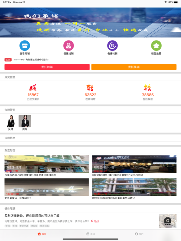
Task: Click the 8:07 PM clock
Action: point(7,2)
